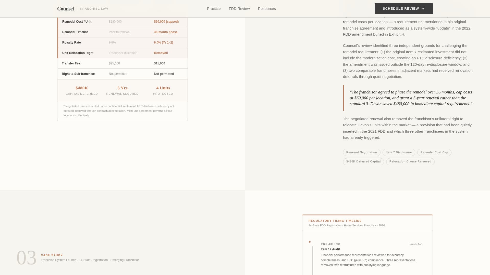Select the Renewal Negotiation tag

(361, 152)
